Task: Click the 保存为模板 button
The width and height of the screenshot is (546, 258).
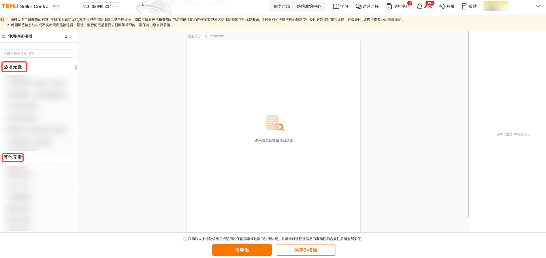Action: pyautogui.click(x=306, y=250)
